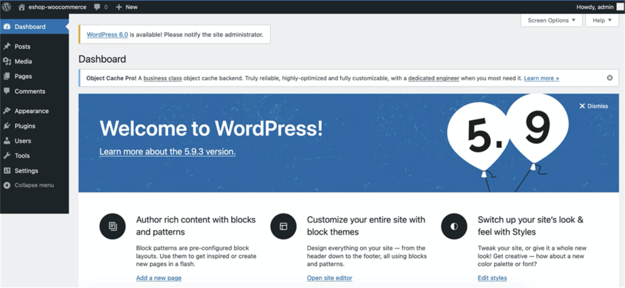Click the plus icon next to New
This screenshot has height=288, width=625.
click(119, 7)
